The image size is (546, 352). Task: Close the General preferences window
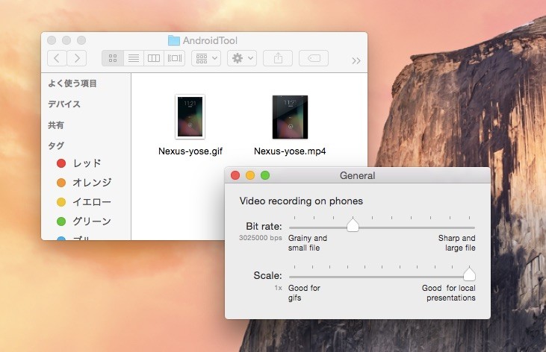[x=235, y=175]
